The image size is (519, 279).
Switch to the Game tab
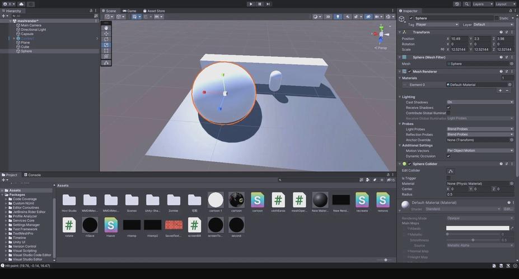(129, 11)
